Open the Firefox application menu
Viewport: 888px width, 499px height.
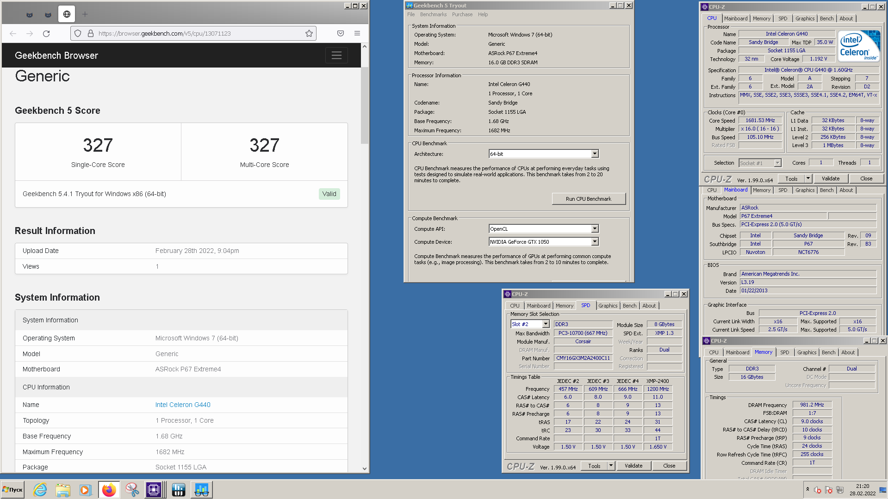(x=357, y=33)
